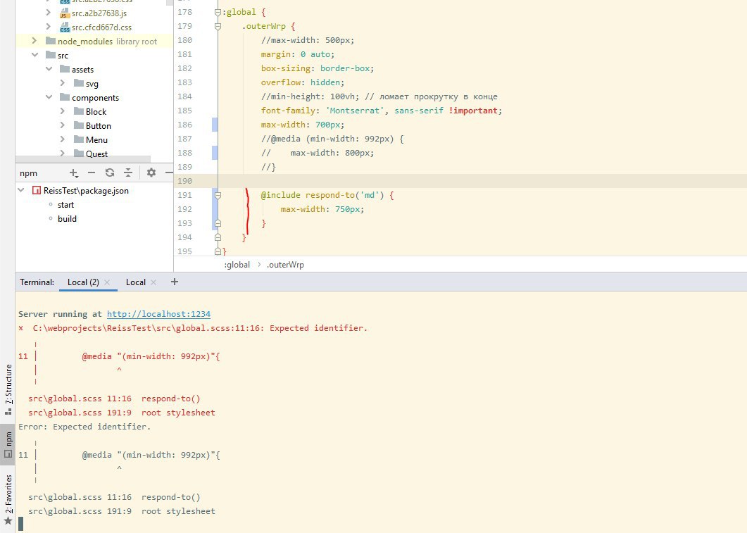Switch to Local terminal tab

coord(136,282)
